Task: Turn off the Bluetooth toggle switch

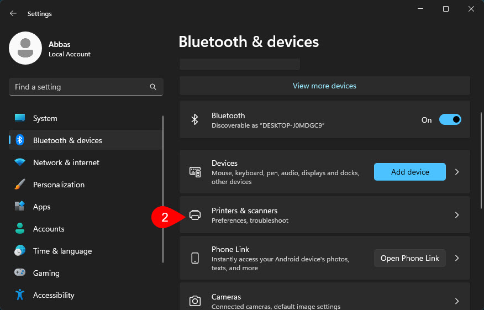Action: (x=450, y=119)
